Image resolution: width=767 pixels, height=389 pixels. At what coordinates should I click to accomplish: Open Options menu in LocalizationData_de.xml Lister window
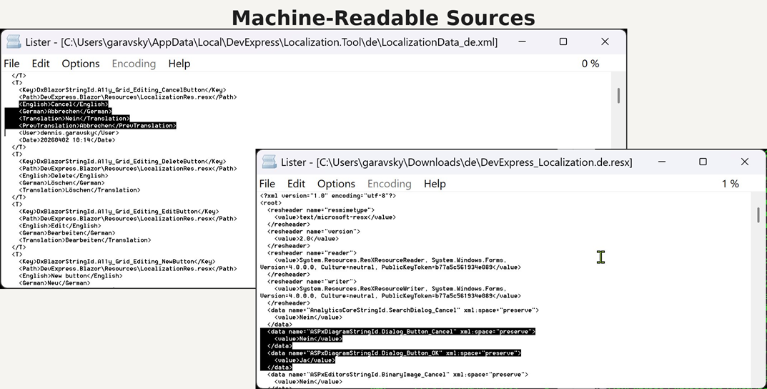click(80, 64)
